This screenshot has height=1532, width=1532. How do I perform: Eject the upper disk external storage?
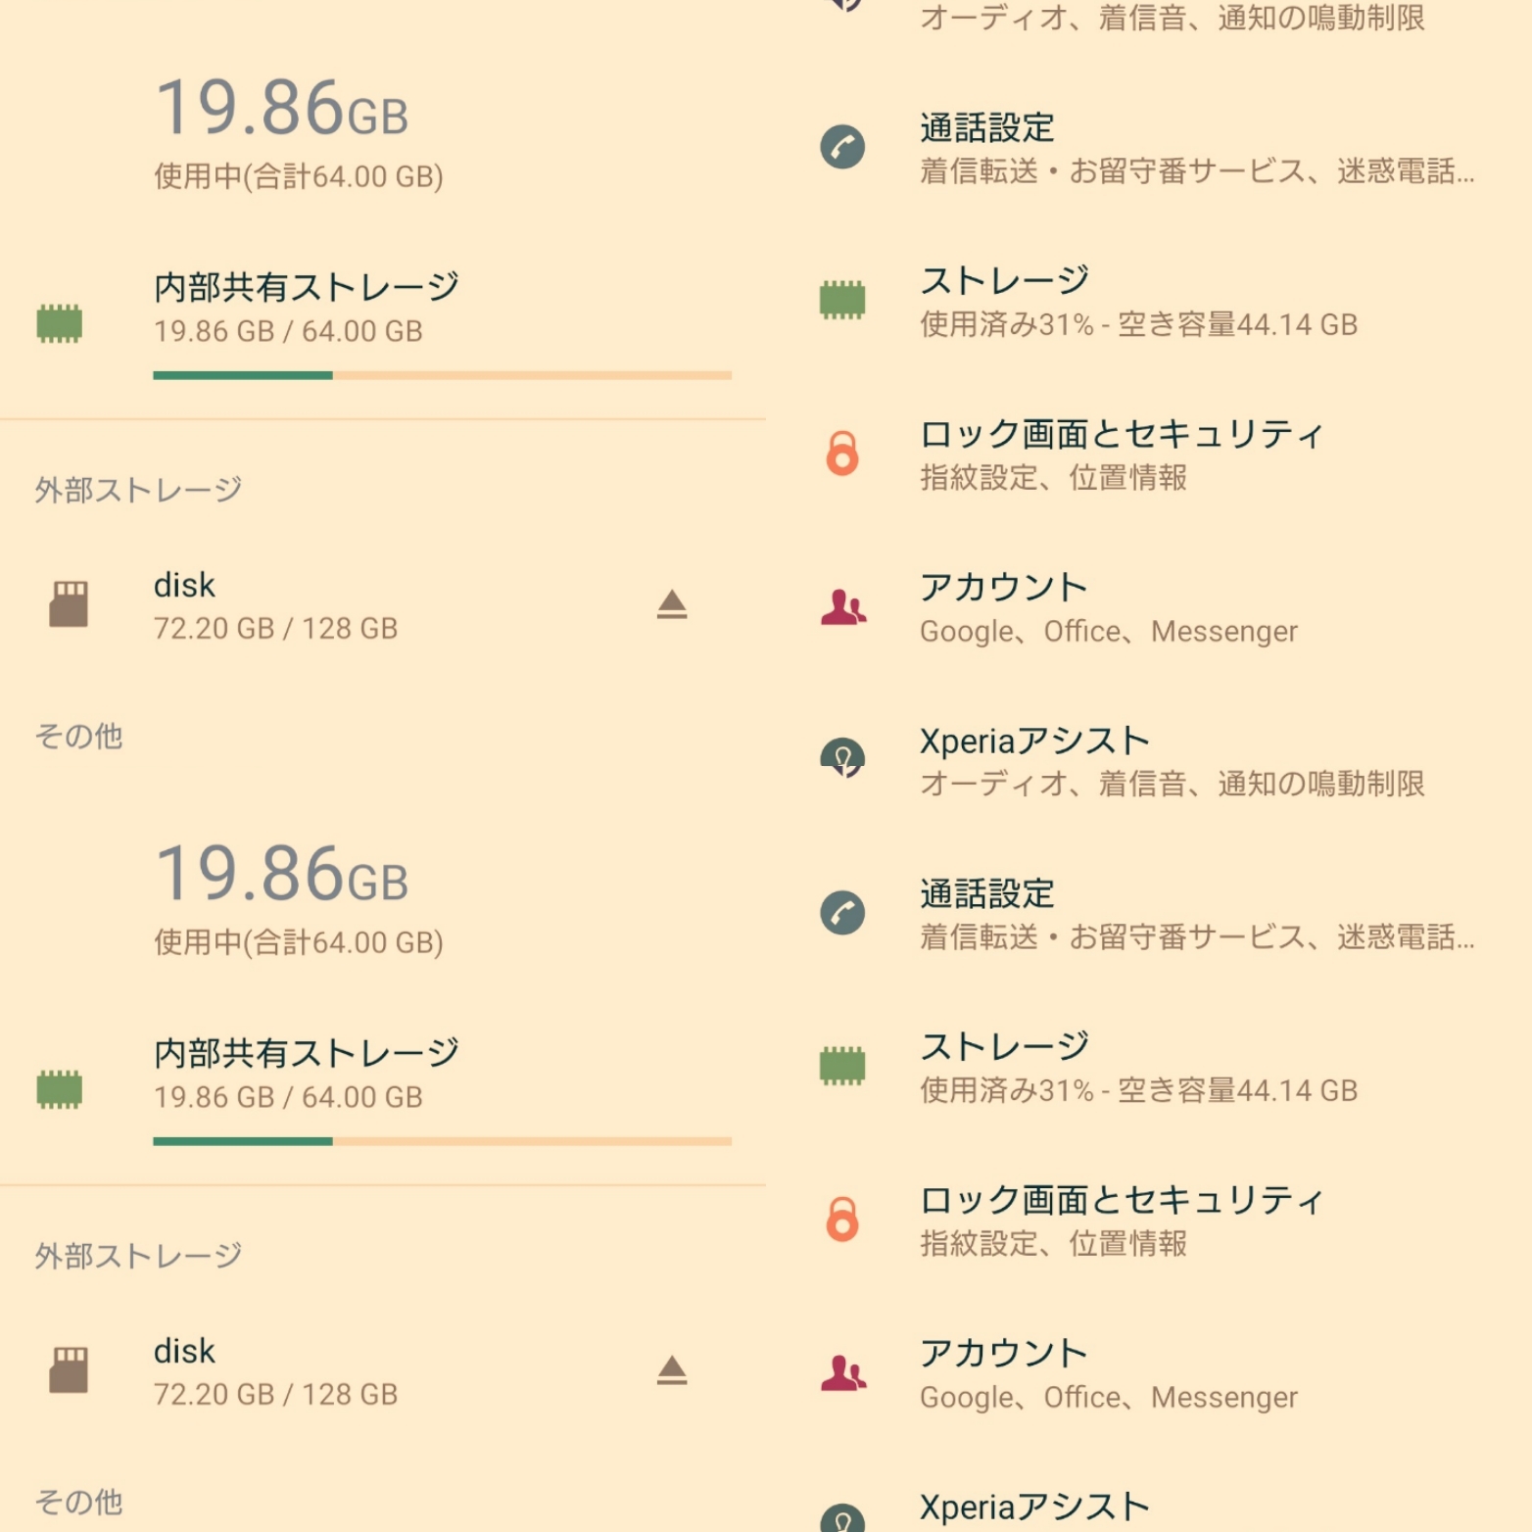[672, 604]
